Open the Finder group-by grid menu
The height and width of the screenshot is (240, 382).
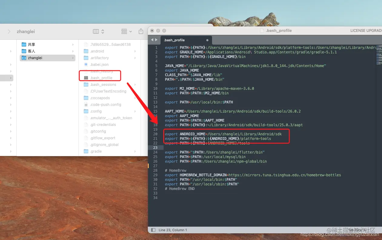coord(126,32)
